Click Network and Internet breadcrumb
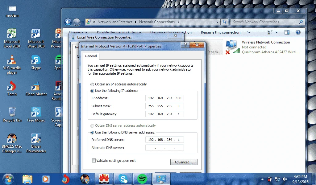This screenshot has height=185, width=316. [x=115, y=22]
